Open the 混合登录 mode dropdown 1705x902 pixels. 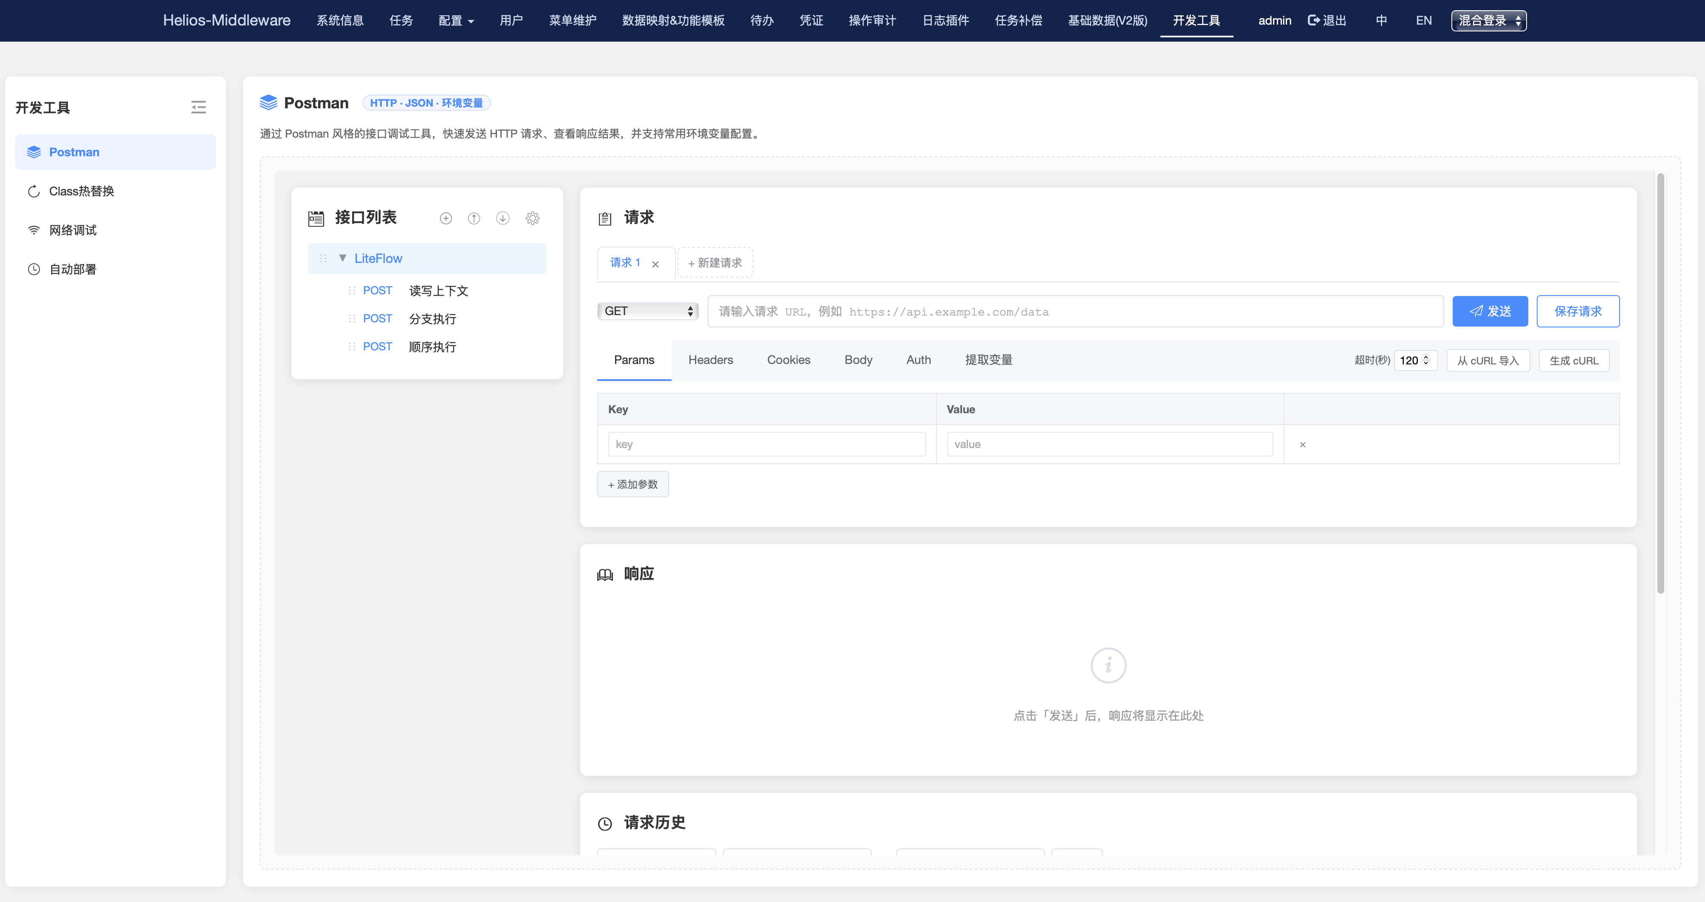tap(1488, 20)
